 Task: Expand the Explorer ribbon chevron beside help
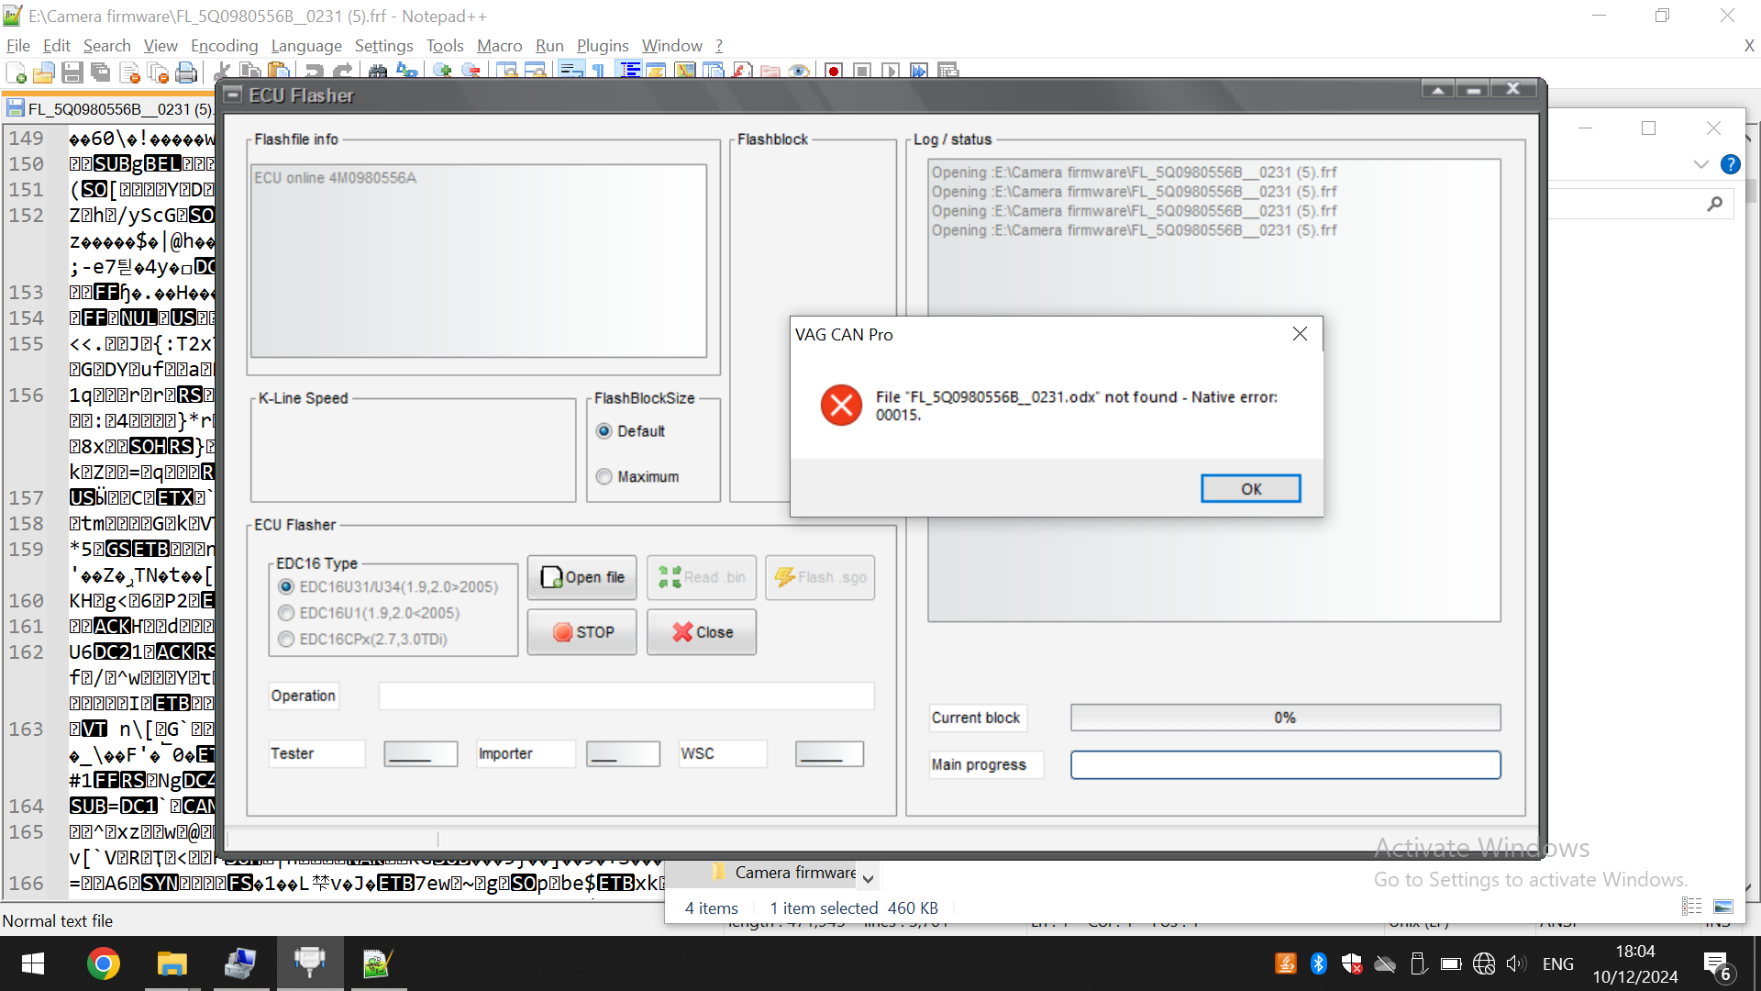(1701, 164)
